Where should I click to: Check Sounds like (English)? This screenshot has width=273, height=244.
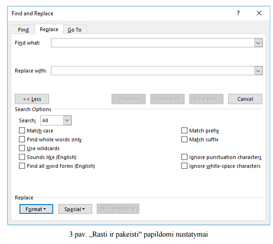pos(22,157)
